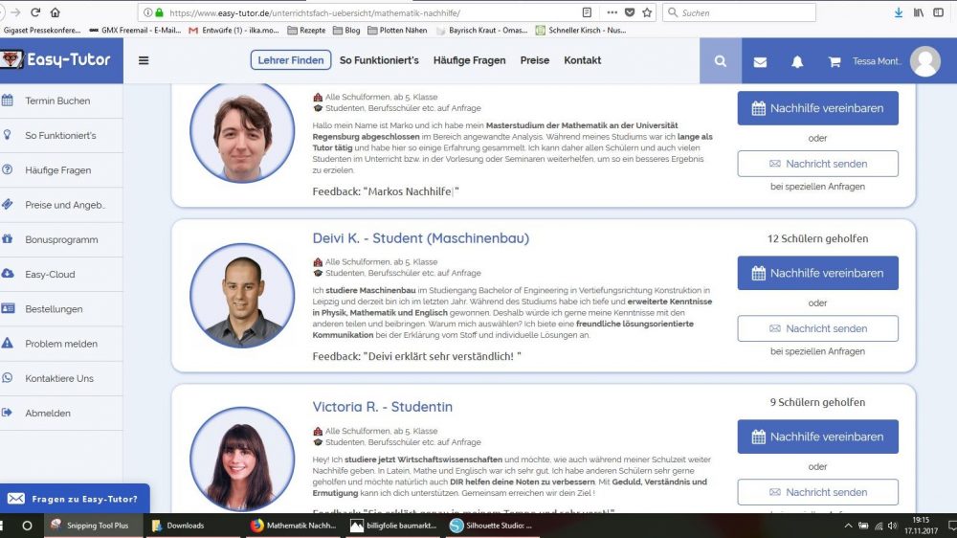
Task: Open notifications bell icon
Action: (797, 61)
